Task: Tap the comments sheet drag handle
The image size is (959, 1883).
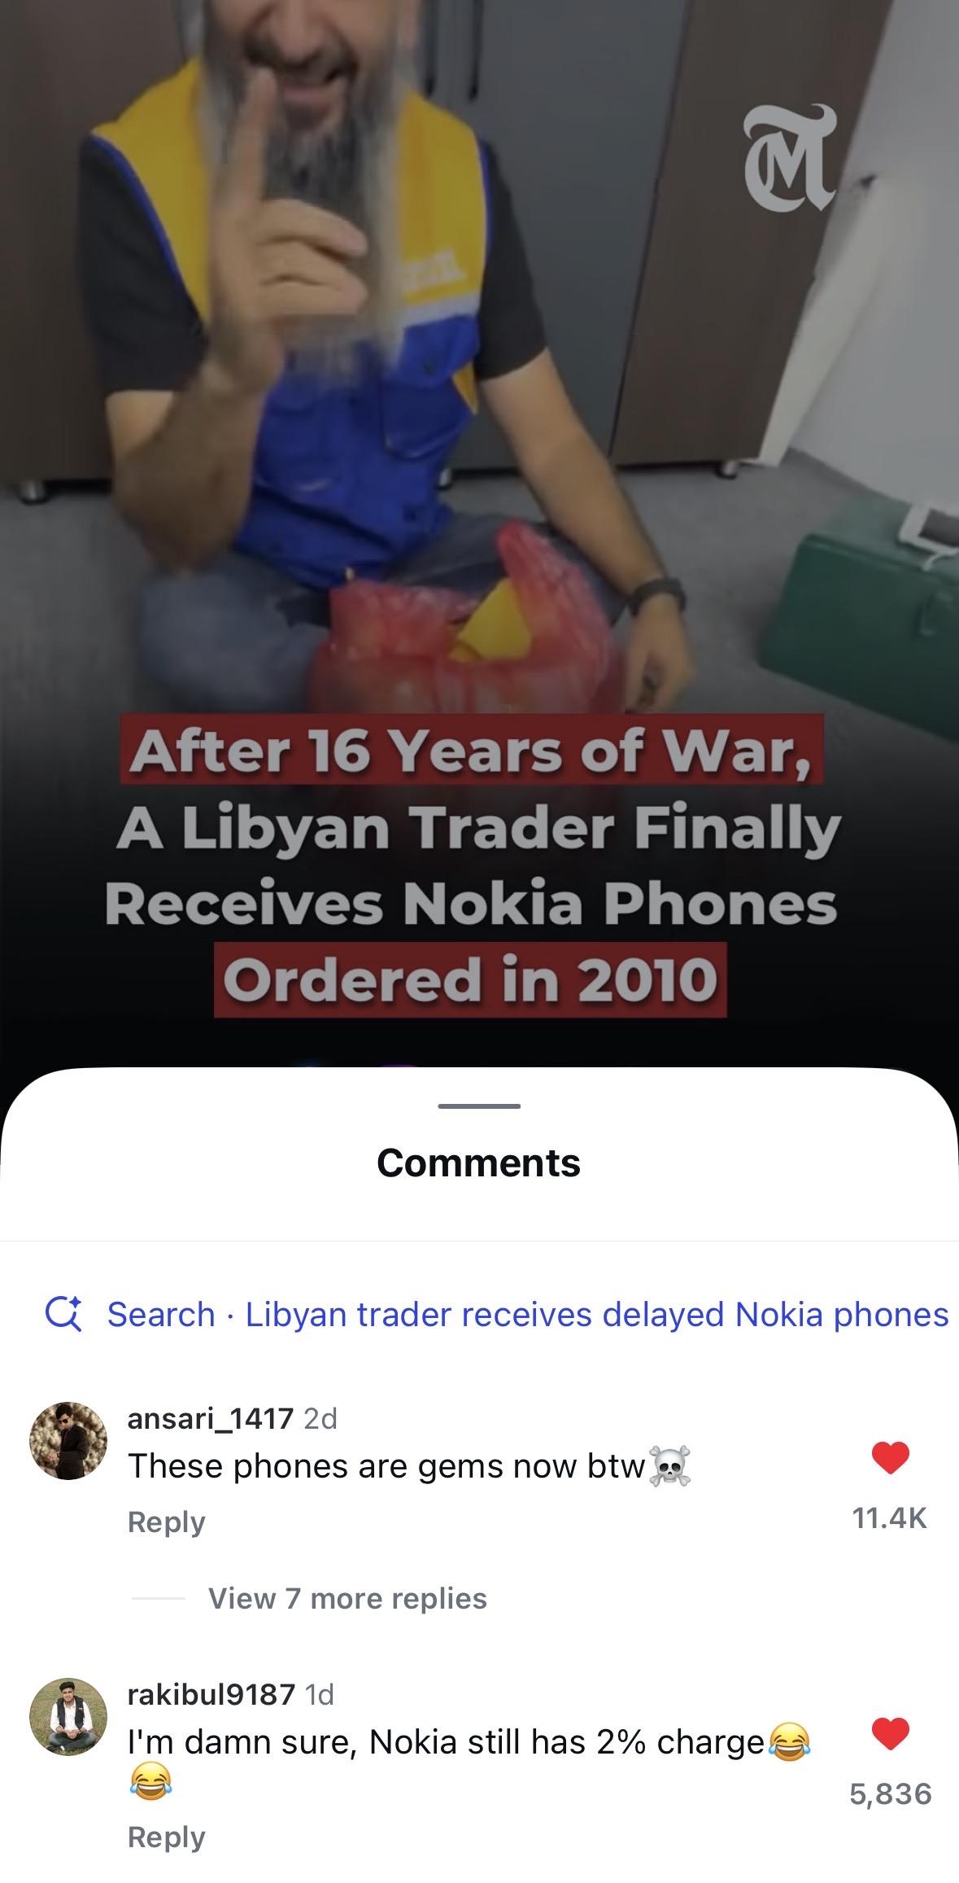Action: pos(479,1106)
